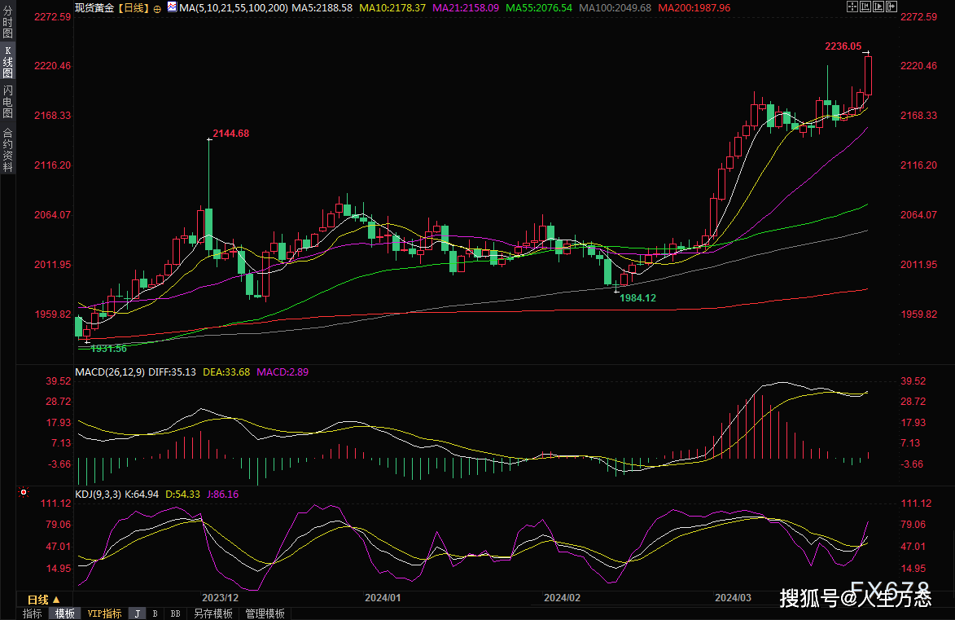Open the MA indicator chart icon
Viewport: 955px width, 620px height.
click(x=172, y=7)
